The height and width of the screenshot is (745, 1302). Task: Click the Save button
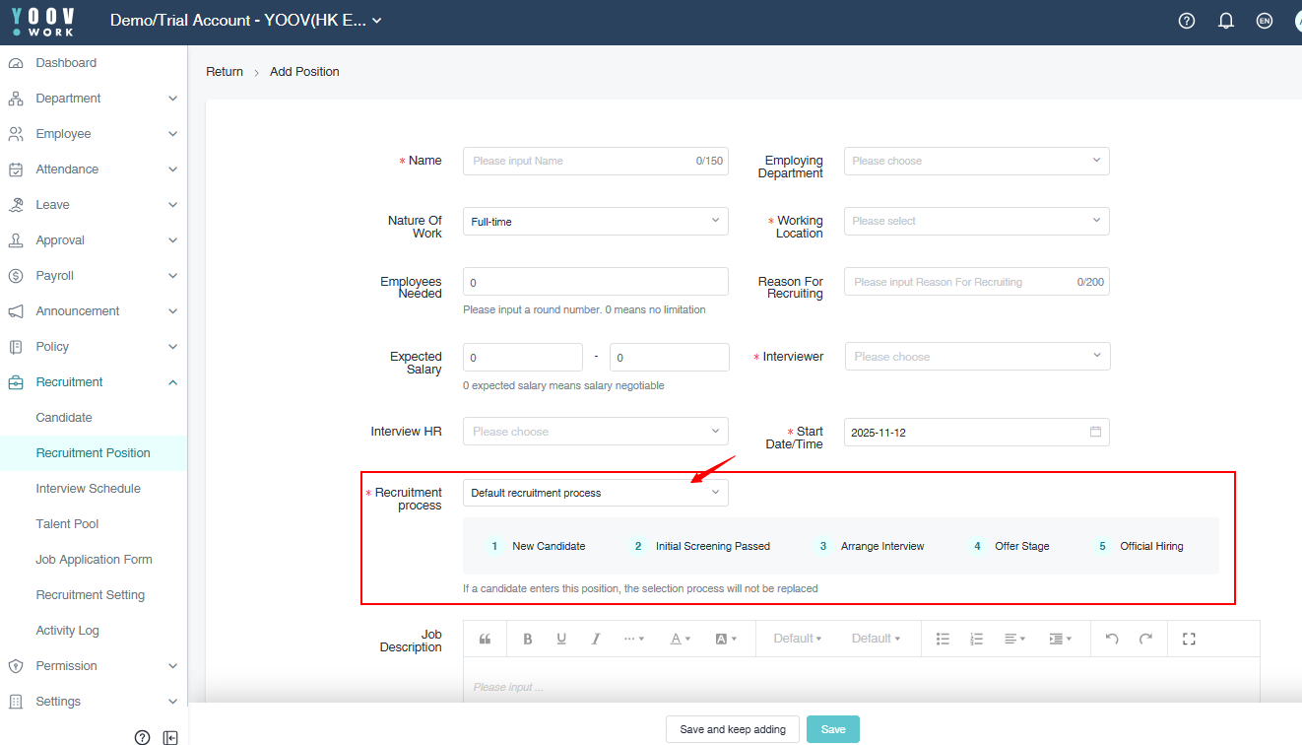(x=832, y=729)
